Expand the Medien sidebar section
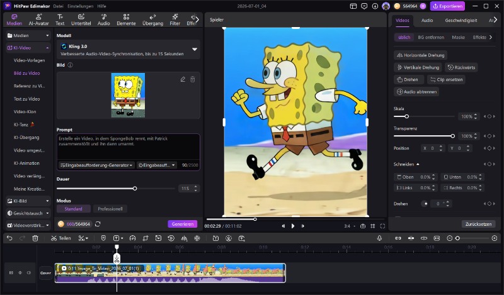The height and width of the screenshot is (295, 504). (x=28, y=35)
